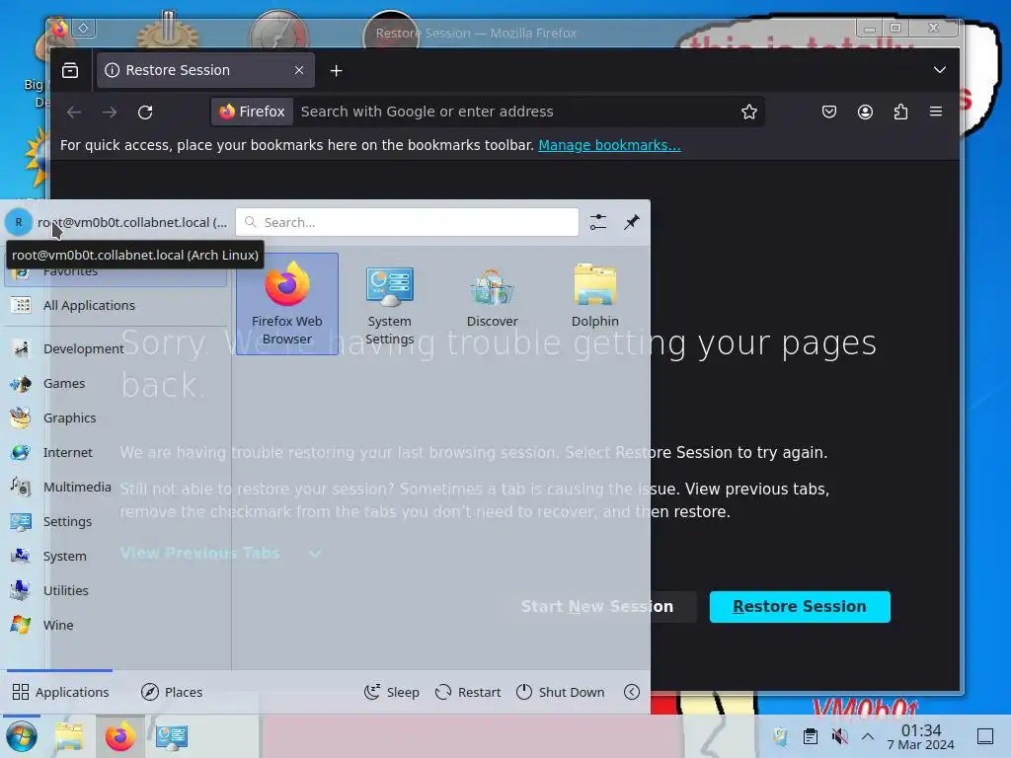This screenshot has width=1011, height=758.
Task: Open the Manage bookmarks link
Action: pyautogui.click(x=609, y=145)
